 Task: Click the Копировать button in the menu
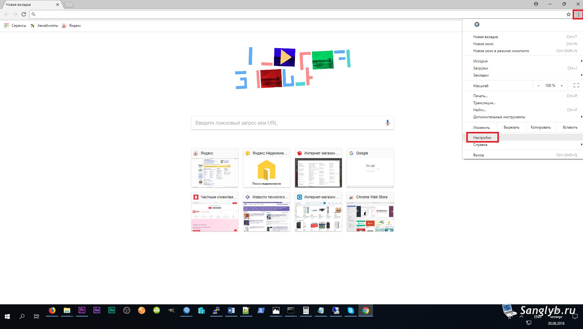[541, 127]
